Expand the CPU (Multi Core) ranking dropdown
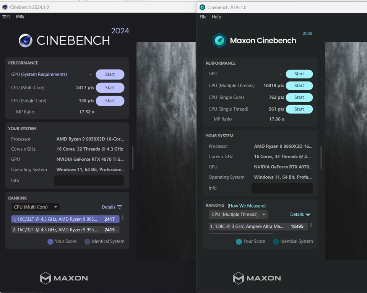This screenshot has width=367, height=293. coord(35,207)
